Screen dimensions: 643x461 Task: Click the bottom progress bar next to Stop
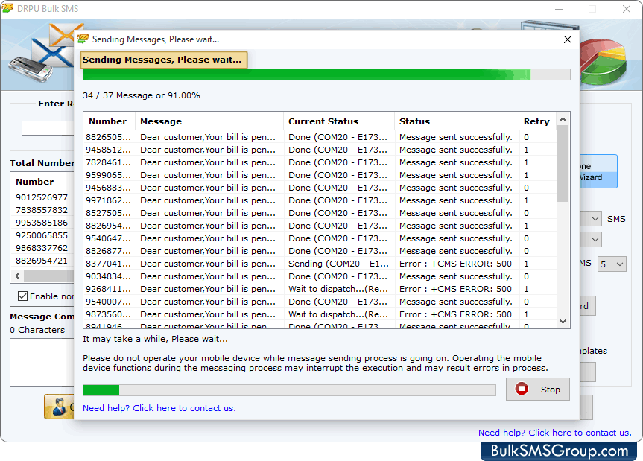(289, 390)
